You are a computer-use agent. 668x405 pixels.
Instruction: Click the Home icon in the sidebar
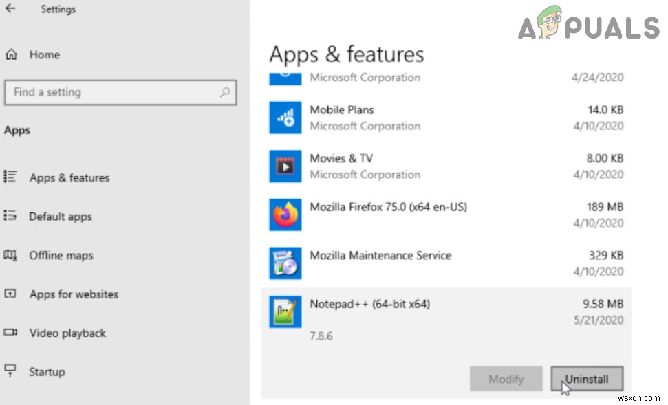pos(12,54)
